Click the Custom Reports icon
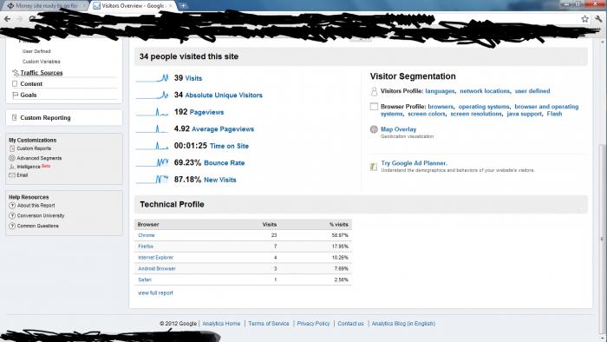 click(x=12, y=148)
